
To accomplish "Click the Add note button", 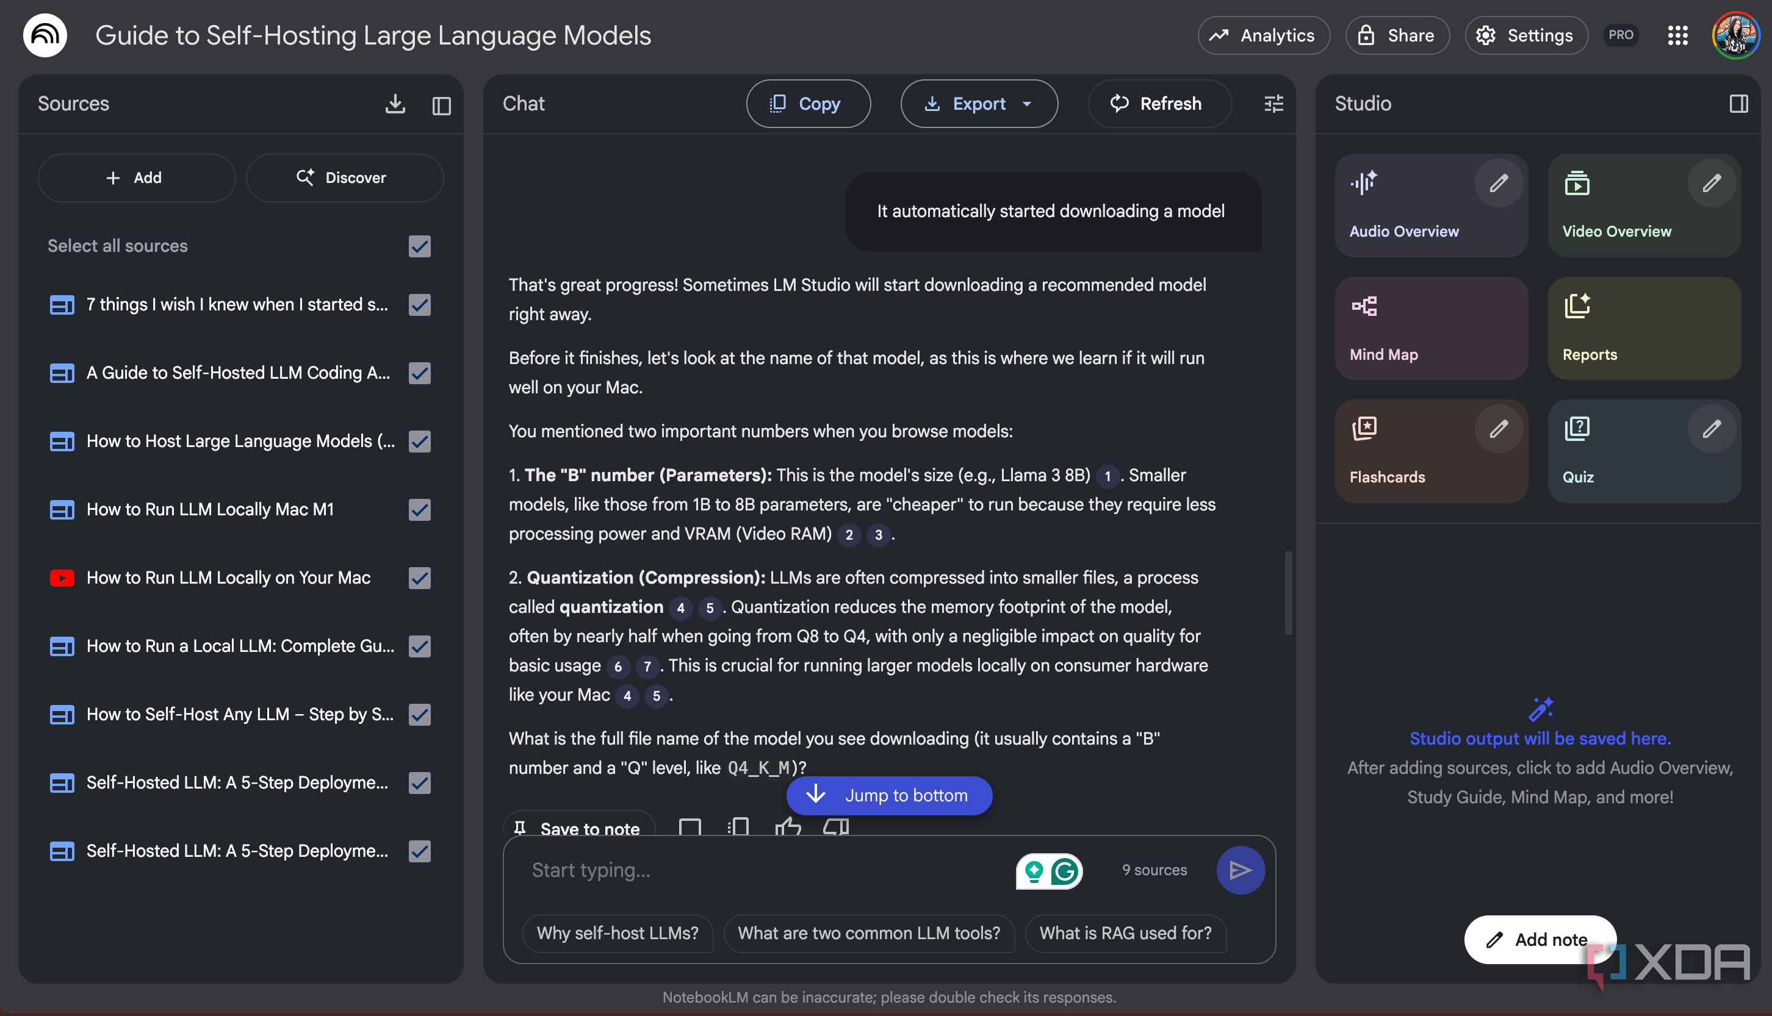I will tap(1540, 940).
